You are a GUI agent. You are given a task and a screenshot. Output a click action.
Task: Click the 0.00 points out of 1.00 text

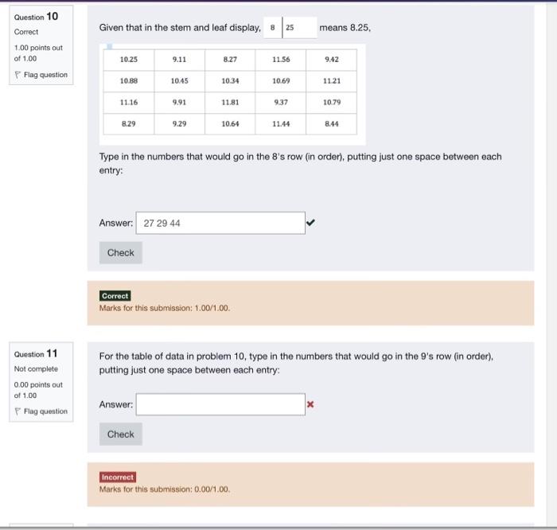pyautogui.click(x=38, y=390)
